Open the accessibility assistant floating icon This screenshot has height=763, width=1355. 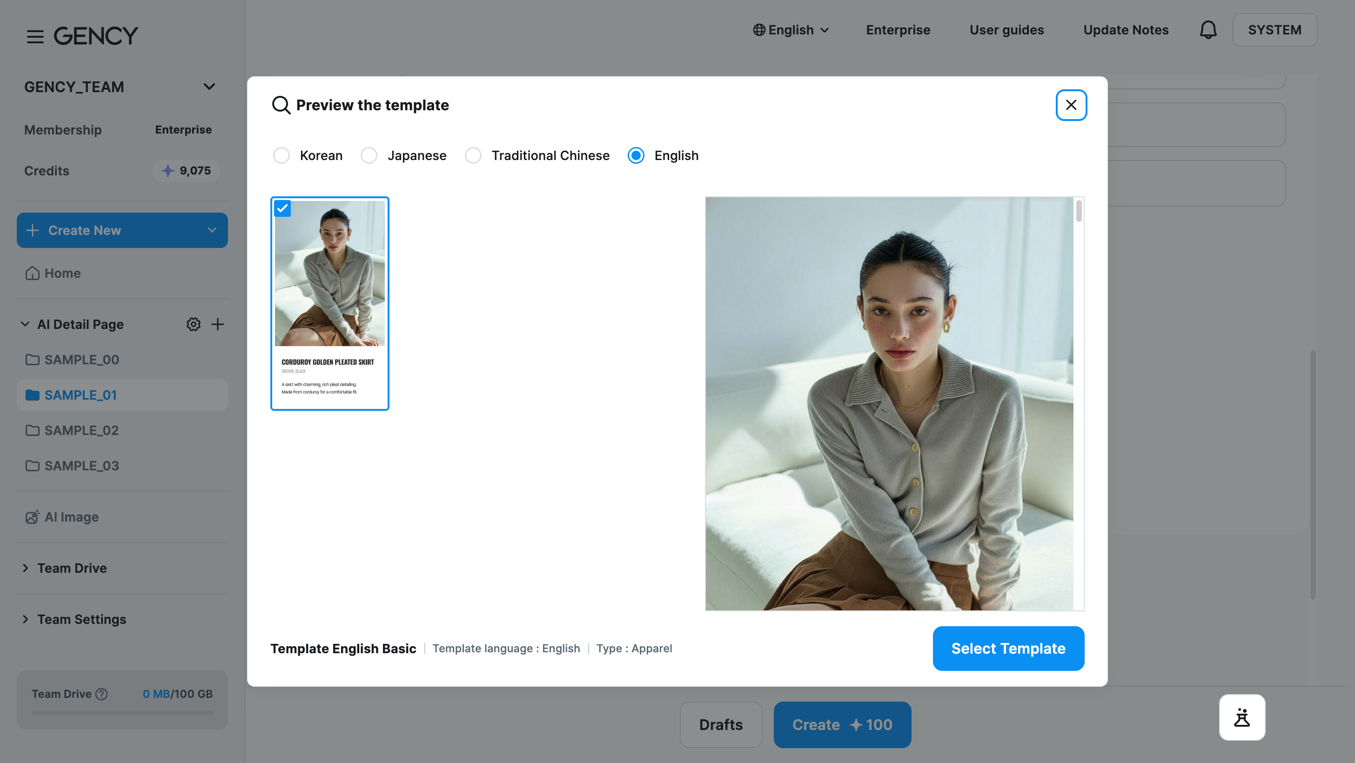pos(1242,717)
